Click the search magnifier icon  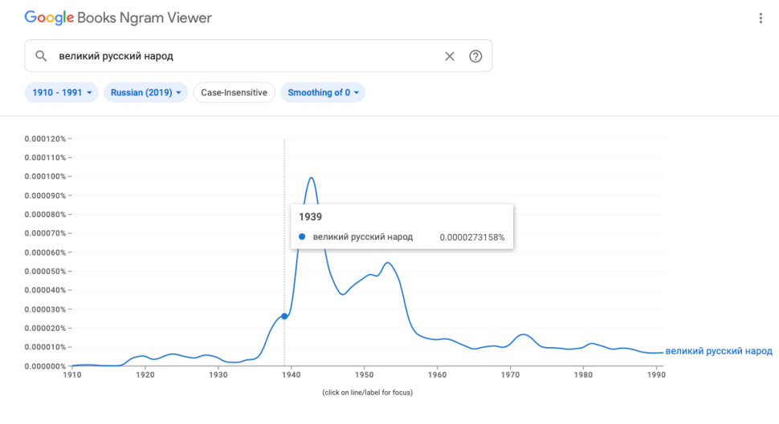[x=41, y=56]
